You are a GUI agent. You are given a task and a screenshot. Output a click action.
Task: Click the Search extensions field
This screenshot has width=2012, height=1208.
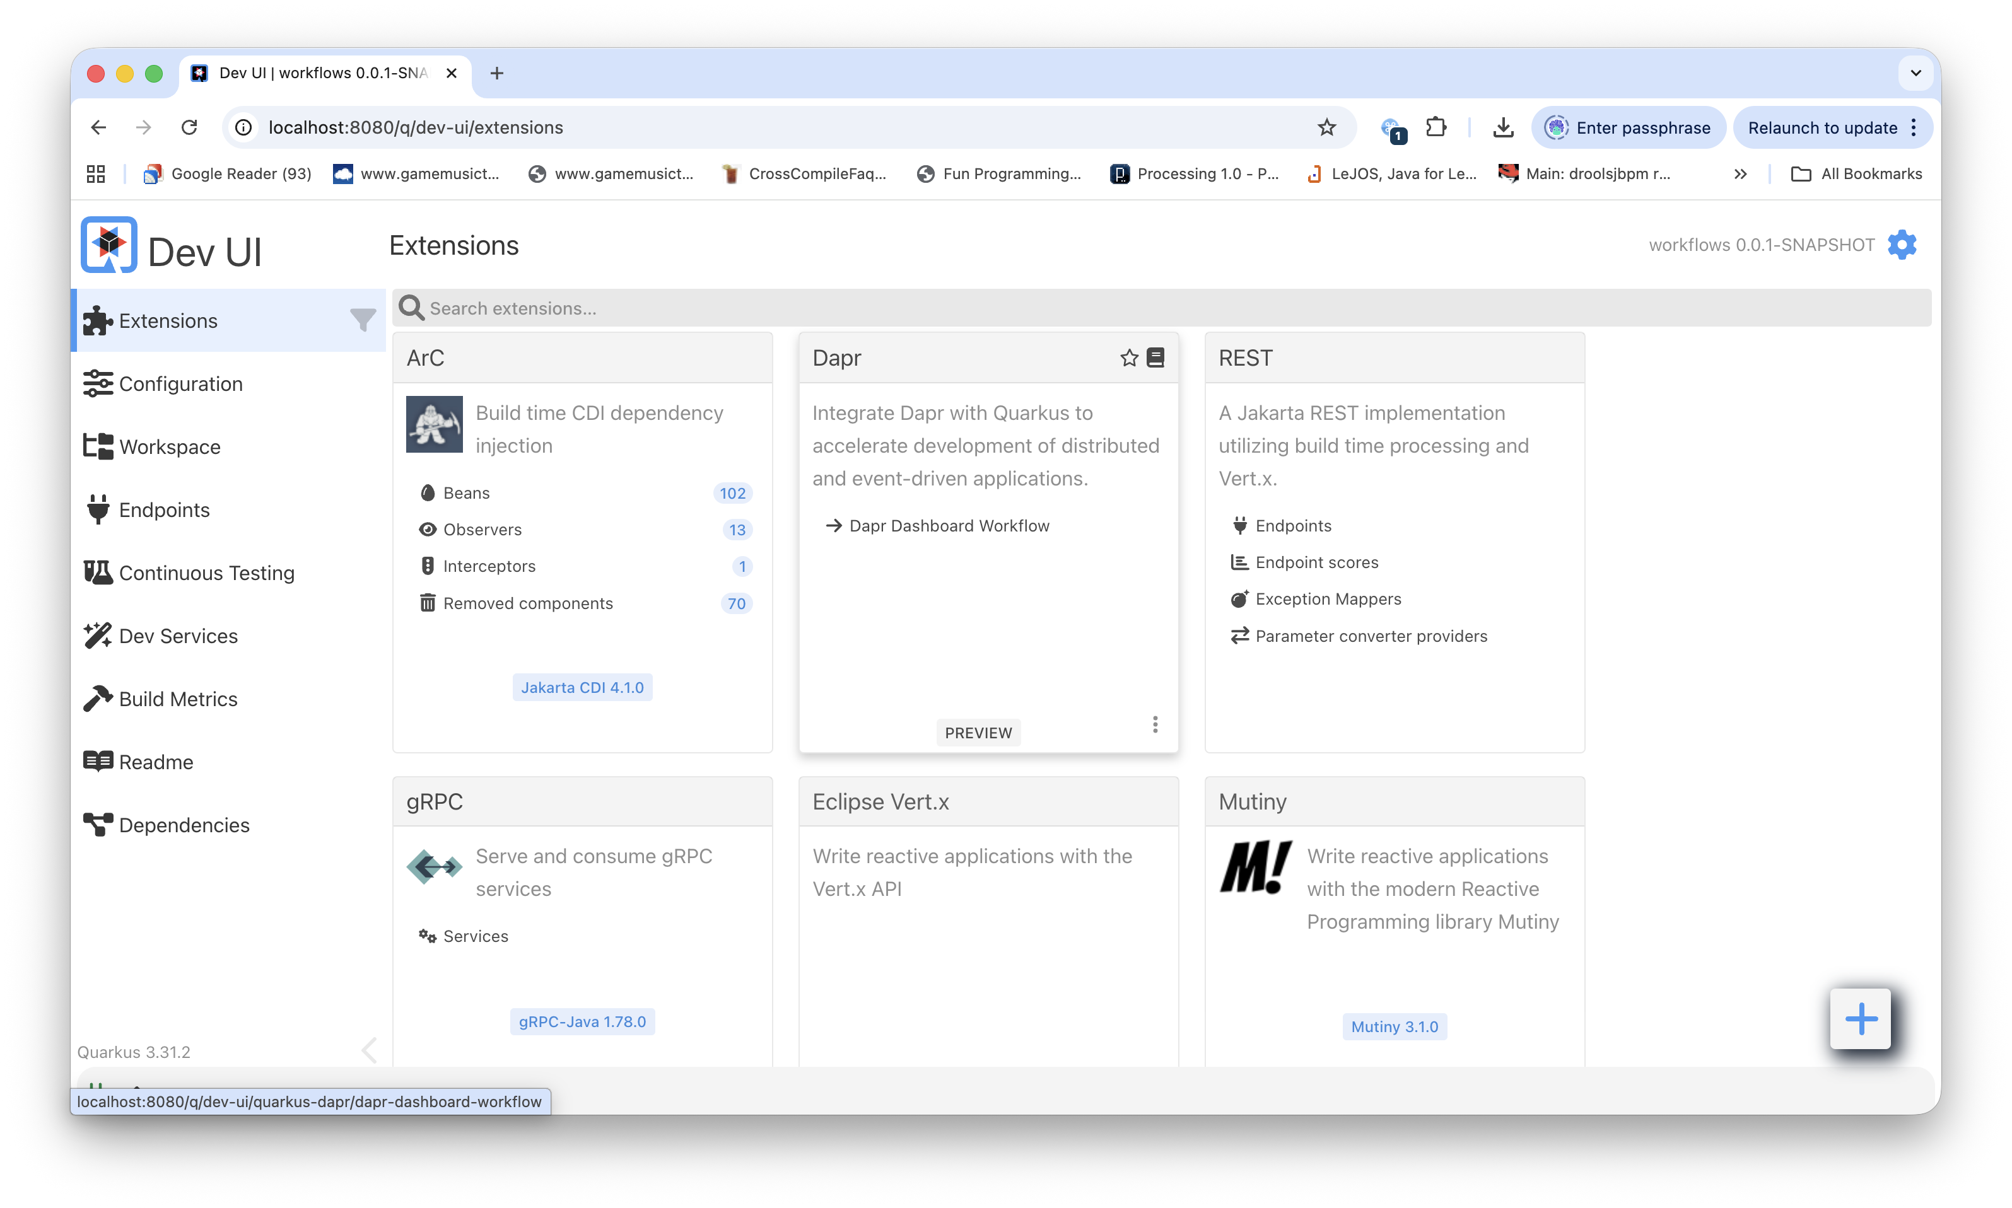click(x=733, y=308)
